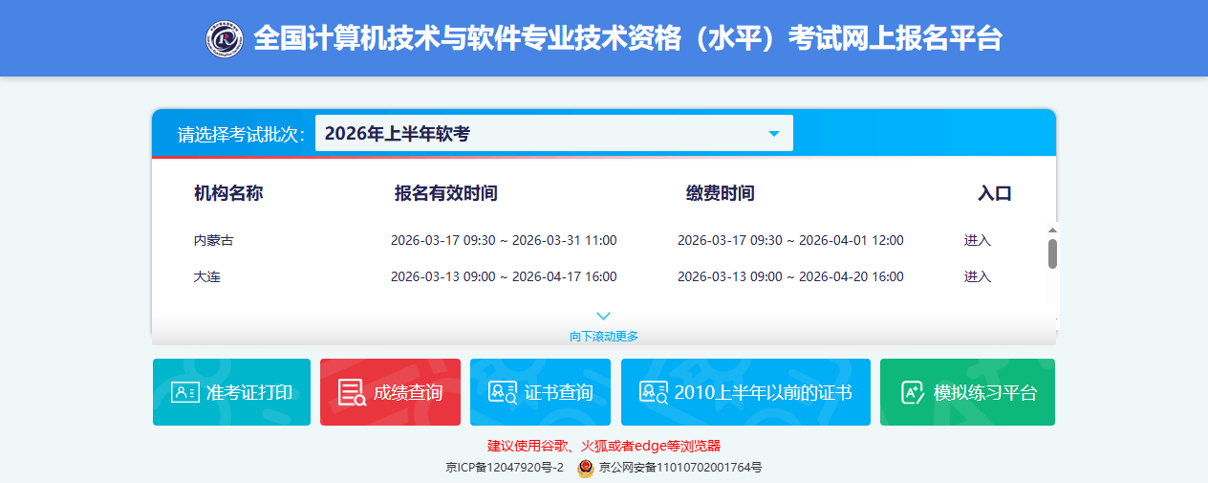This screenshot has width=1208, height=483.
Task: Open the 京公网安备11010702001764号 link
Action: pos(679,468)
